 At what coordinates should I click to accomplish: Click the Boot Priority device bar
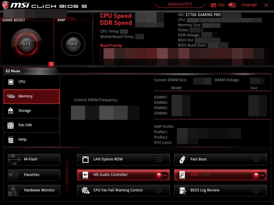coord(185,55)
